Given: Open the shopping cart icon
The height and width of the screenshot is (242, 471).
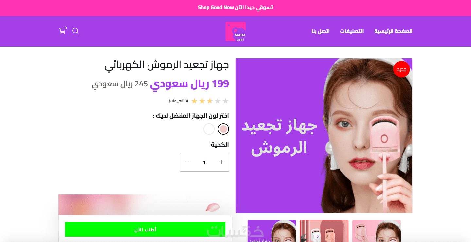Looking at the screenshot, I should 62,31.
